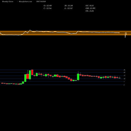The height and width of the screenshot is (131, 131).
Task: Click the high value H: 15.50
Action: [69, 6]
